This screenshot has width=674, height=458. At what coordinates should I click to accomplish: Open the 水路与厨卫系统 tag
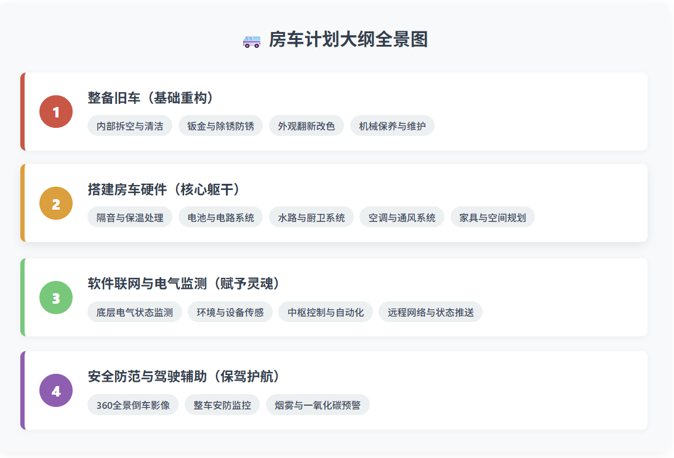(x=311, y=218)
